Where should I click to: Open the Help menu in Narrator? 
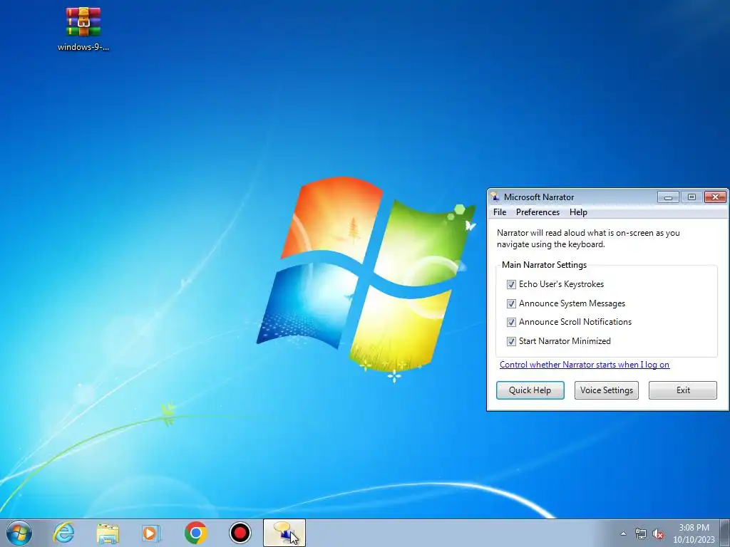(x=578, y=212)
